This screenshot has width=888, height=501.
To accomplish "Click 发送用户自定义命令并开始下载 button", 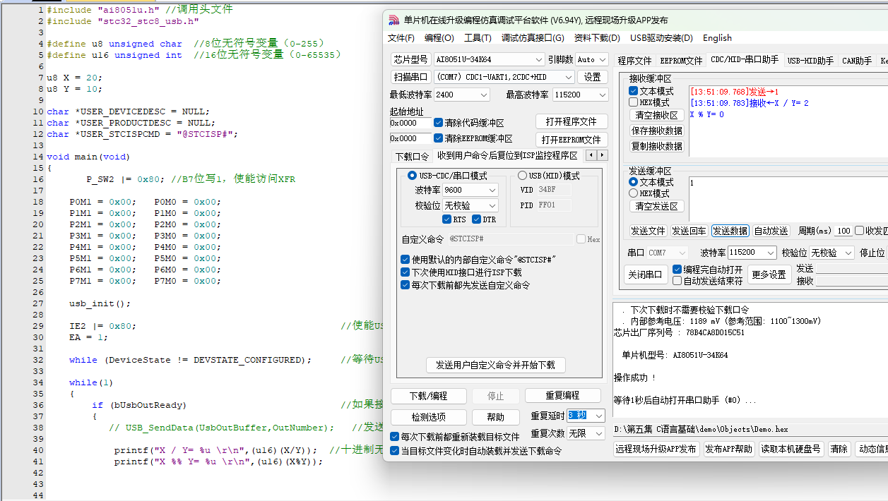I will tap(495, 365).
